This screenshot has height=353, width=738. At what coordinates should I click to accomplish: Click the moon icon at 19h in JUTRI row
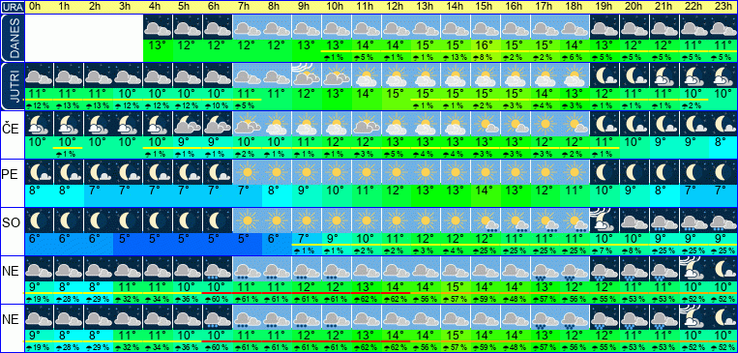pos(604,74)
